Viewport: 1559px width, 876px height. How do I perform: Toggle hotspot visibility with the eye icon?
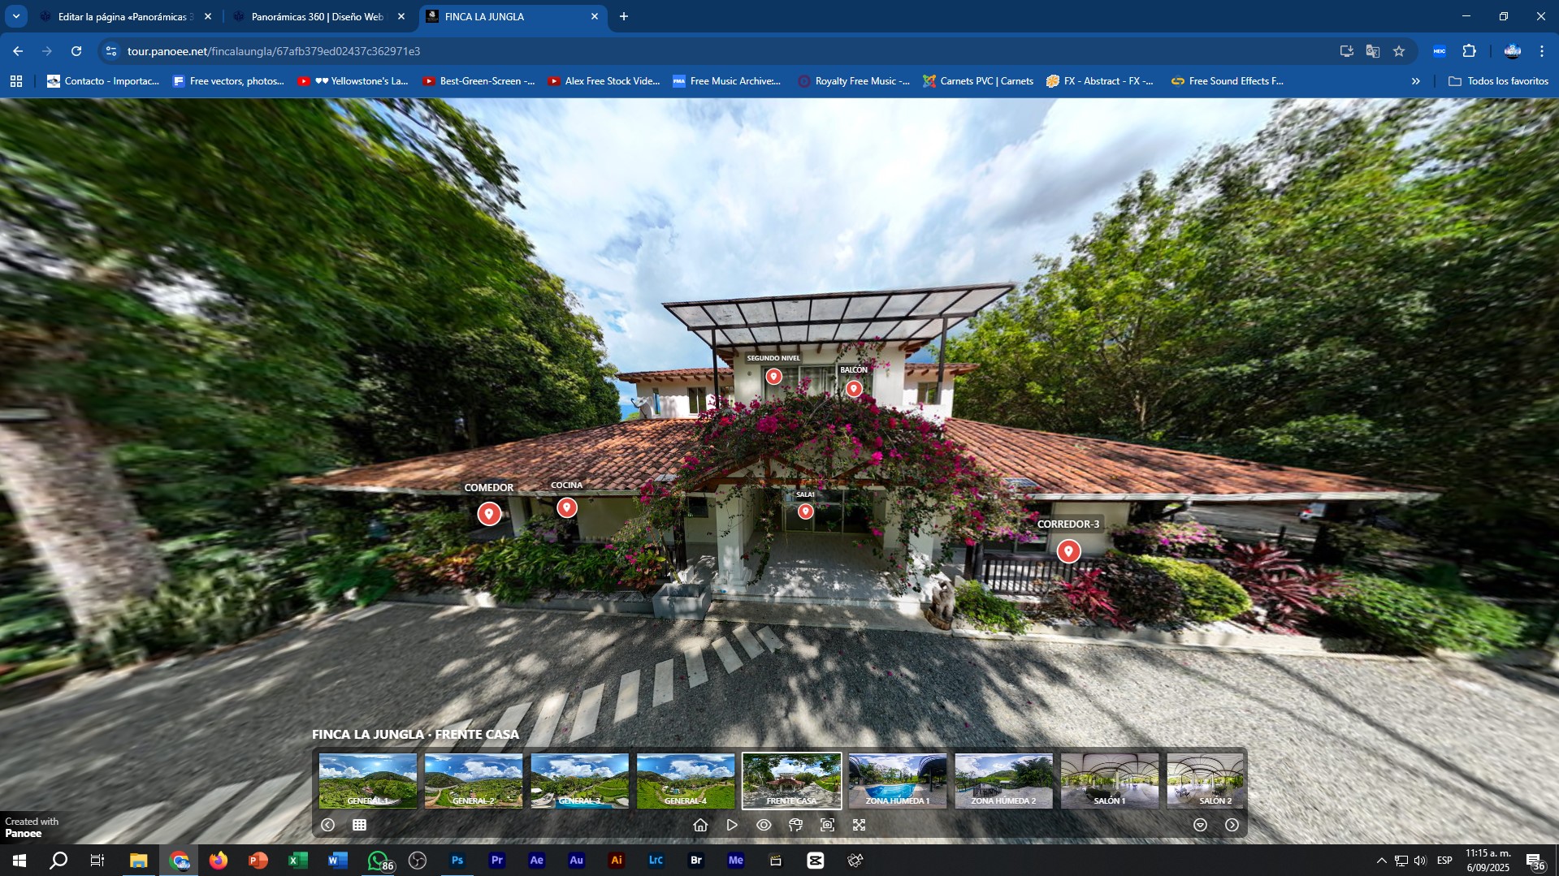pos(764,825)
